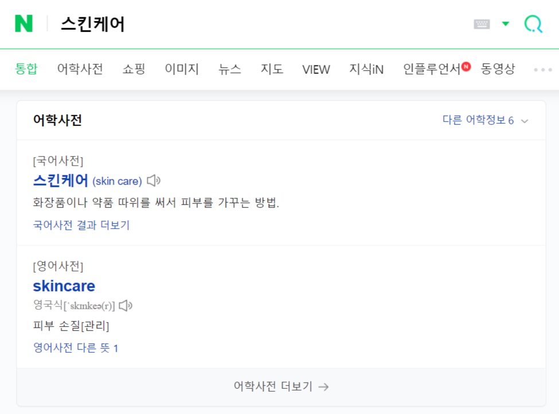Open 국어사전 결과 더보기 link

[x=81, y=225]
